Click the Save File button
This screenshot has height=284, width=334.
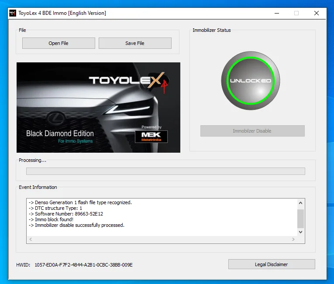[135, 43]
